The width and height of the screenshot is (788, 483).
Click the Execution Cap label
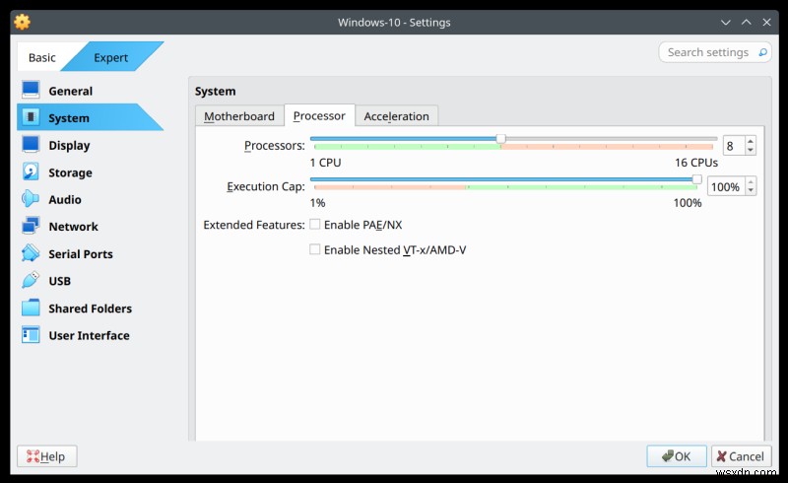coord(266,186)
